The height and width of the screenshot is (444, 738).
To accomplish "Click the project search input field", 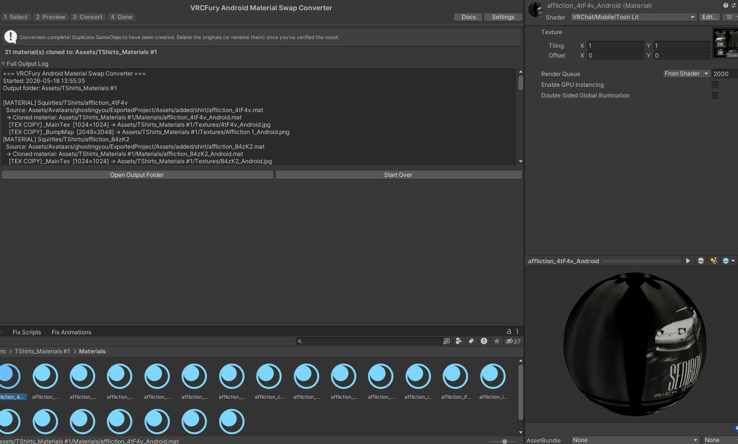I will coord(369,341).
